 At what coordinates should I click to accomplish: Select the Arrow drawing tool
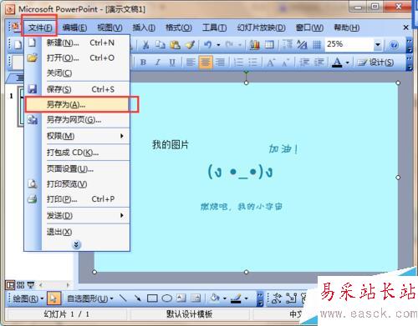pos(137,298)
